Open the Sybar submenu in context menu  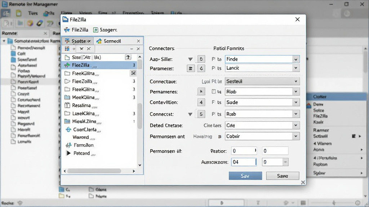[337, 173]
